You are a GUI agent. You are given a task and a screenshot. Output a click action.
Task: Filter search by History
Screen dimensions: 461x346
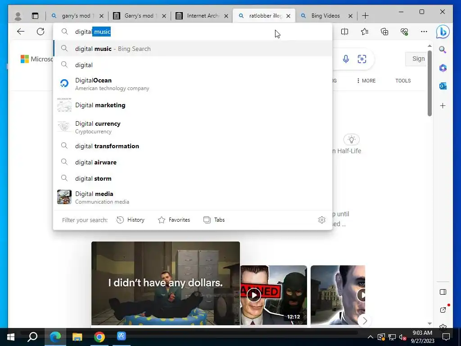coord(130,220)
